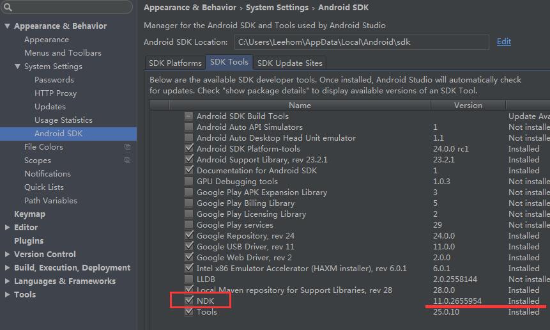The image size is (550, 330).
Task: Click the Version column header
Action: (x=468, y=106)
